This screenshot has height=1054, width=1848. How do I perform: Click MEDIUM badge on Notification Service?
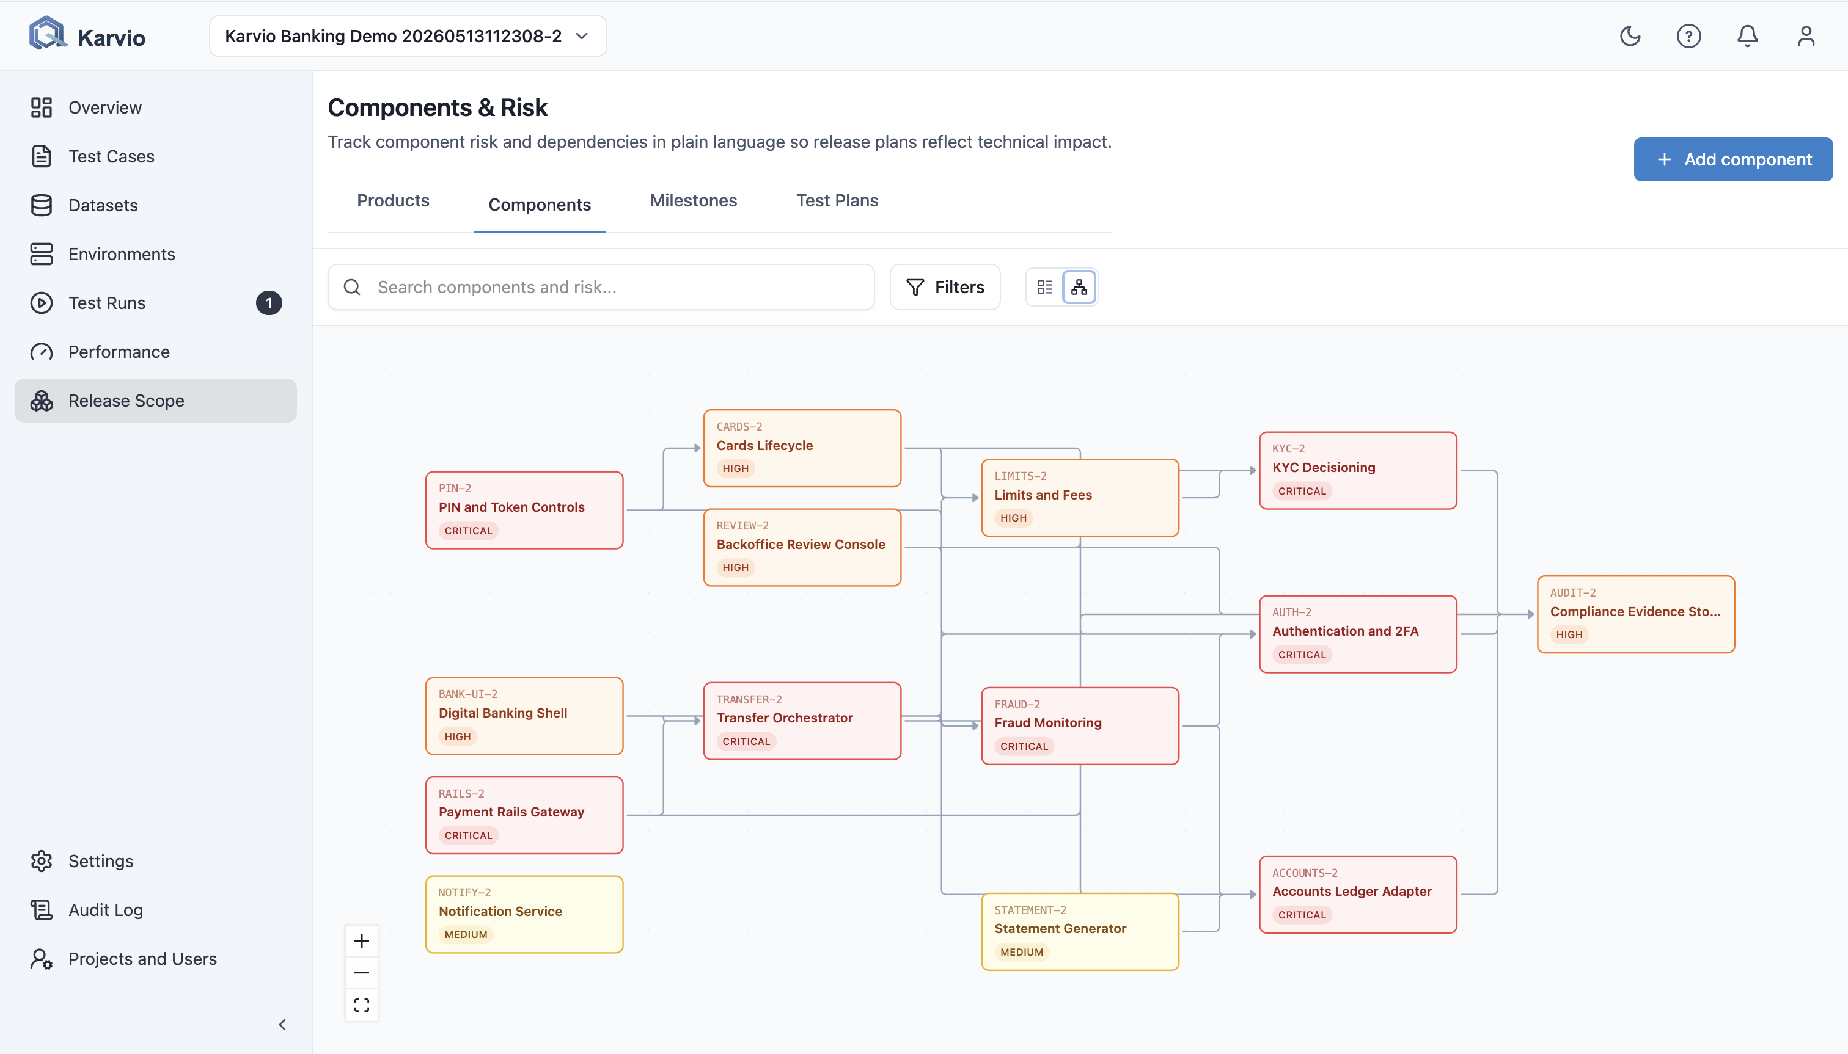click(466, 934)
